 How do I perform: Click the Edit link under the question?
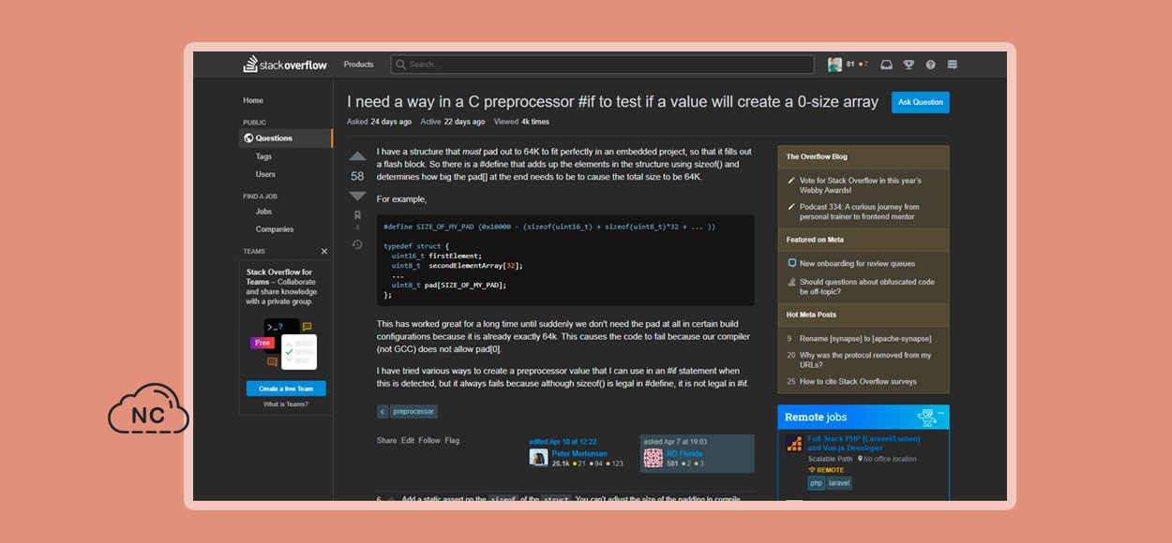coord(408,440)
